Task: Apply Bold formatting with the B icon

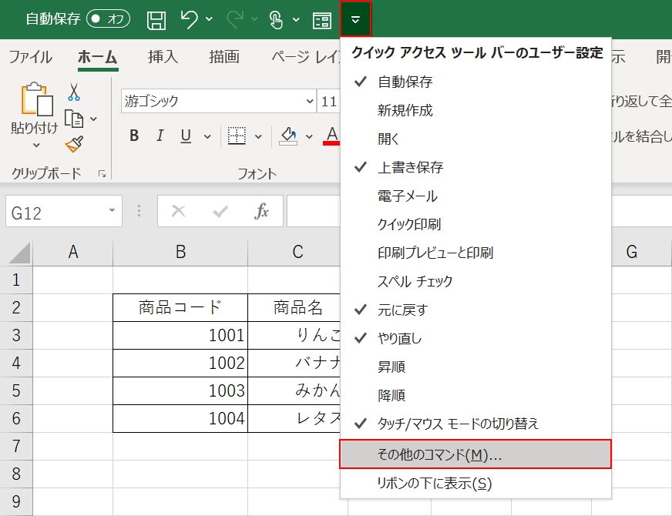Action: tap(133, 136)
